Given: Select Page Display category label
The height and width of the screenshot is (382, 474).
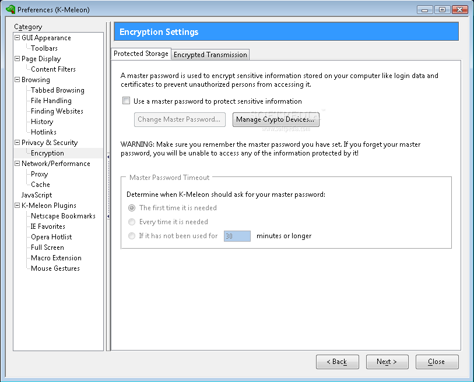Looking at the screenshot, I should (41, 59).
